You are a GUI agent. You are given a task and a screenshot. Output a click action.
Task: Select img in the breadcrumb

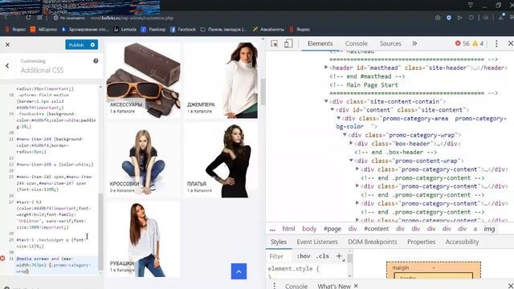click(489, 229)
